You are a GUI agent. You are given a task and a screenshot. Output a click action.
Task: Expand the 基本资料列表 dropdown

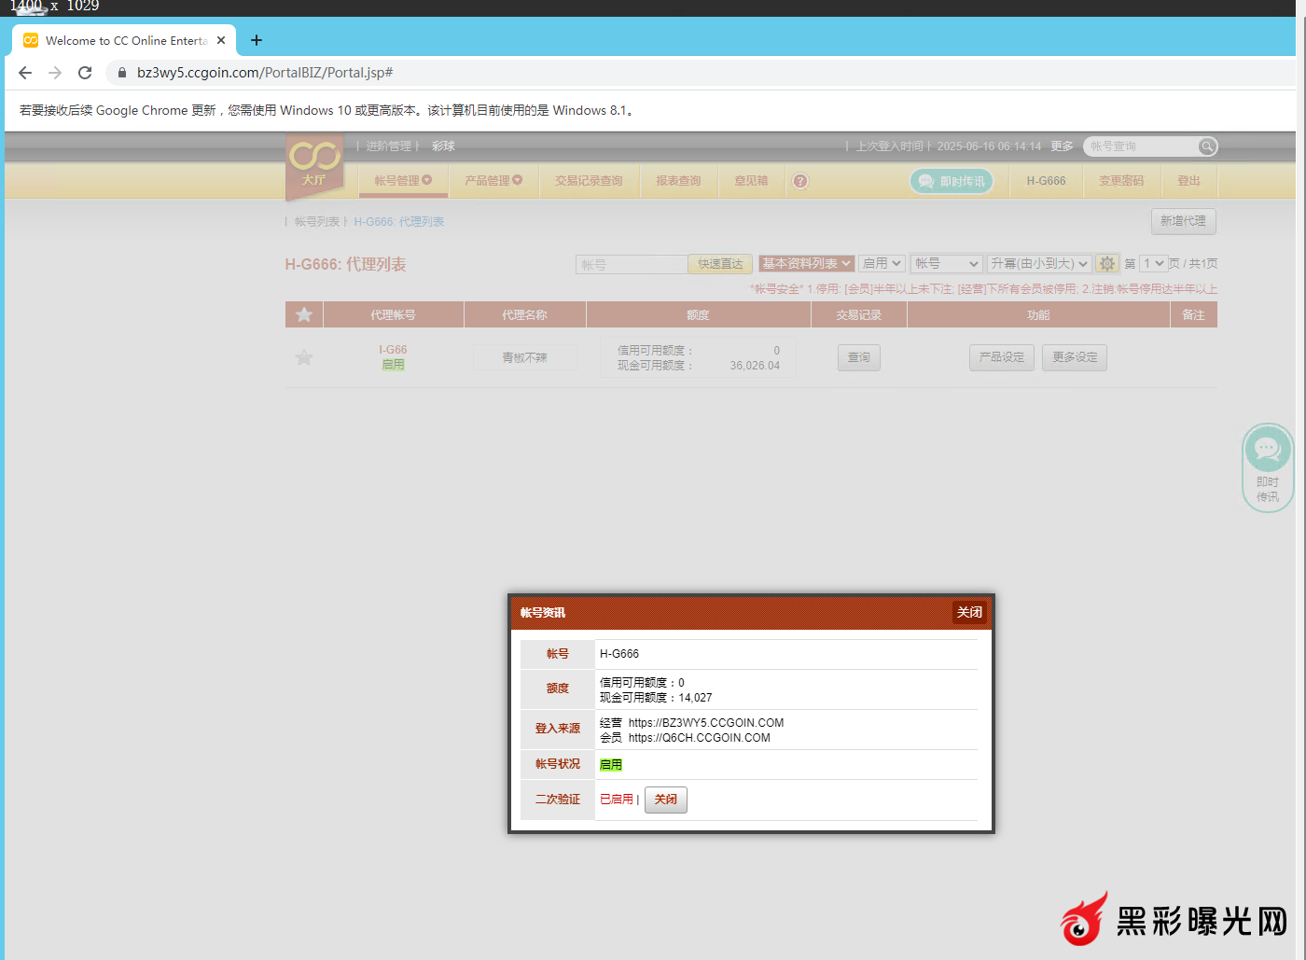click(x=806, y=264)
